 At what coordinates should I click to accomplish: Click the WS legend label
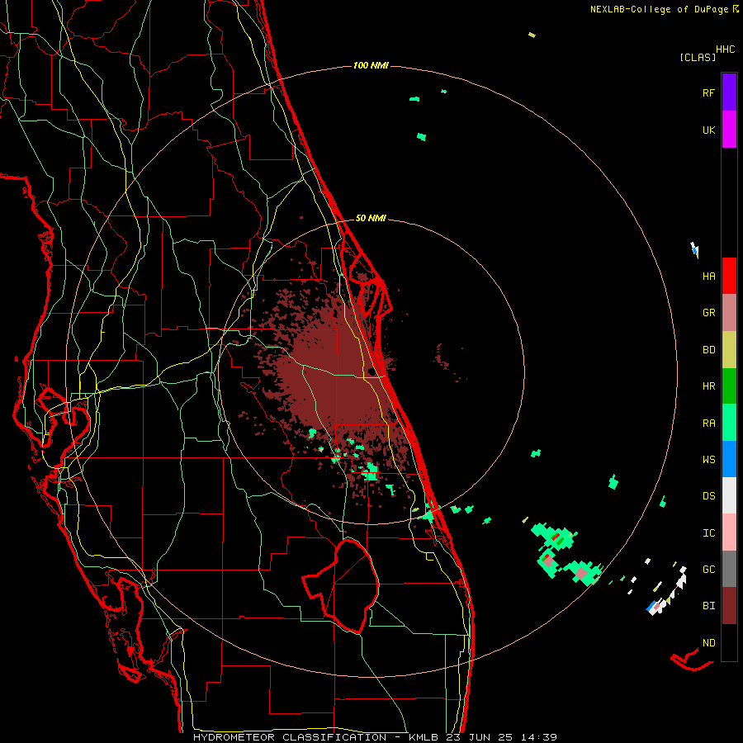coord(708,460)
